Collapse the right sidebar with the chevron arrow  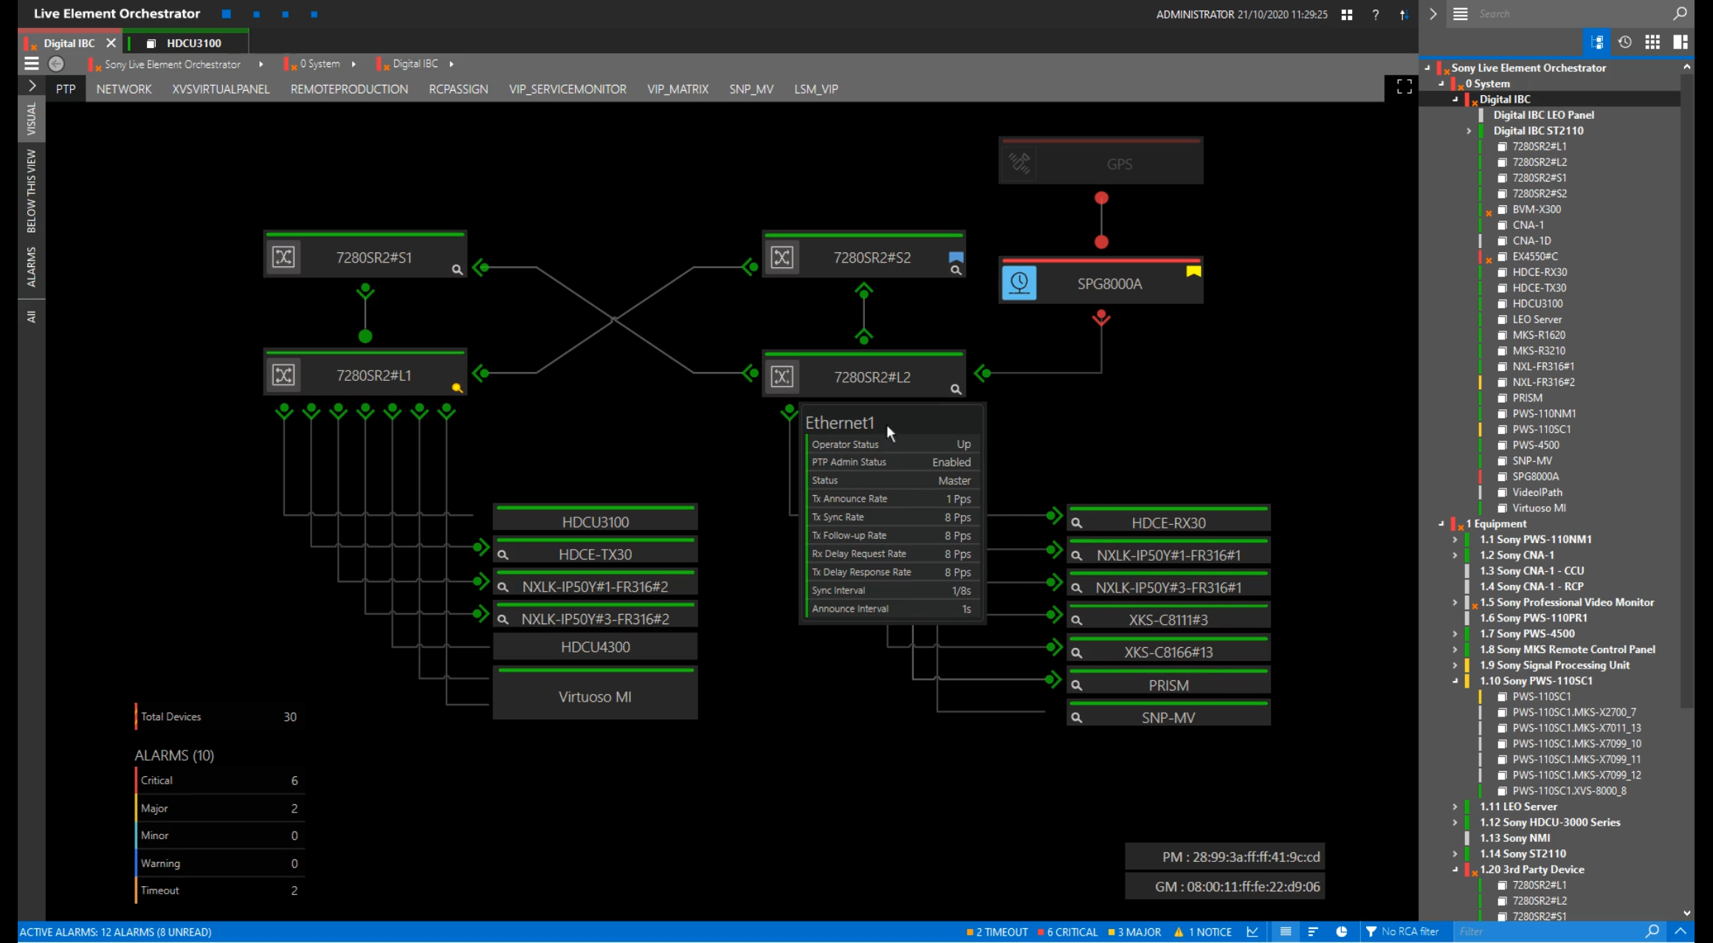tap(1433, 13)
